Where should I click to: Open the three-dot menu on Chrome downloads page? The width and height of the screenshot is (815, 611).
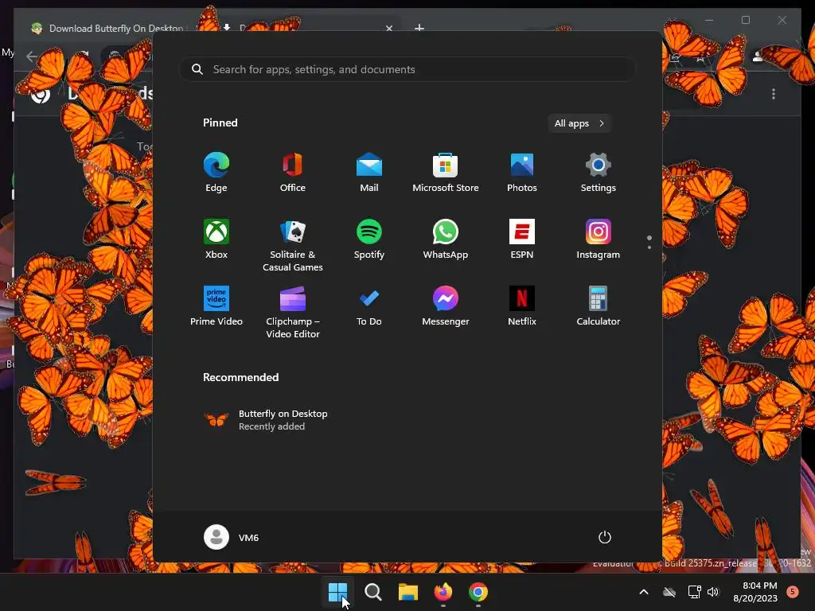(x=774, y=94)
